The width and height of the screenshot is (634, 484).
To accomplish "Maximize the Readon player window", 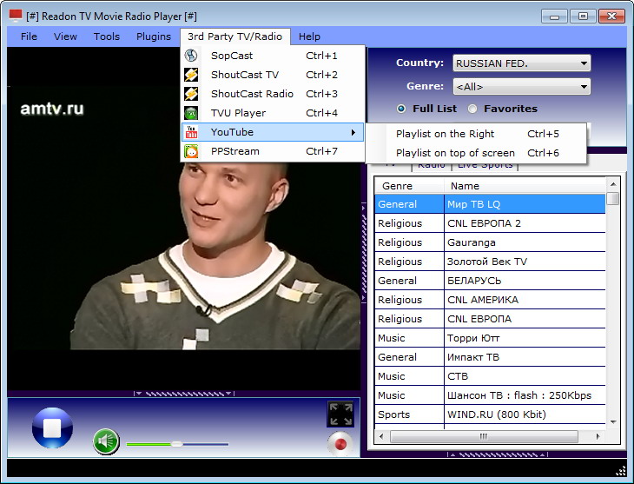I will tap(583, 17).
